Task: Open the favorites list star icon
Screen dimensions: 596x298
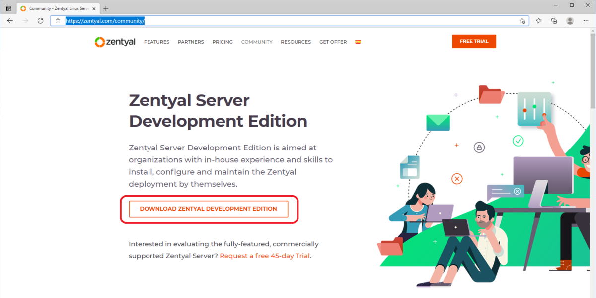Action: click(538, 21)
